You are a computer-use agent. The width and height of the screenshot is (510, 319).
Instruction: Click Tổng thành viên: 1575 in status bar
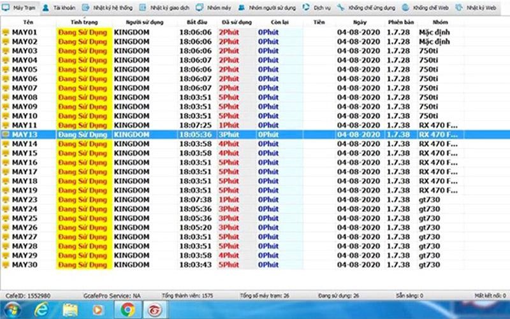[x=187, y=295]
